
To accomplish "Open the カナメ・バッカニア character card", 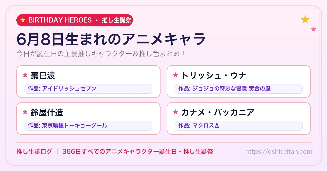I will [239, 118].
